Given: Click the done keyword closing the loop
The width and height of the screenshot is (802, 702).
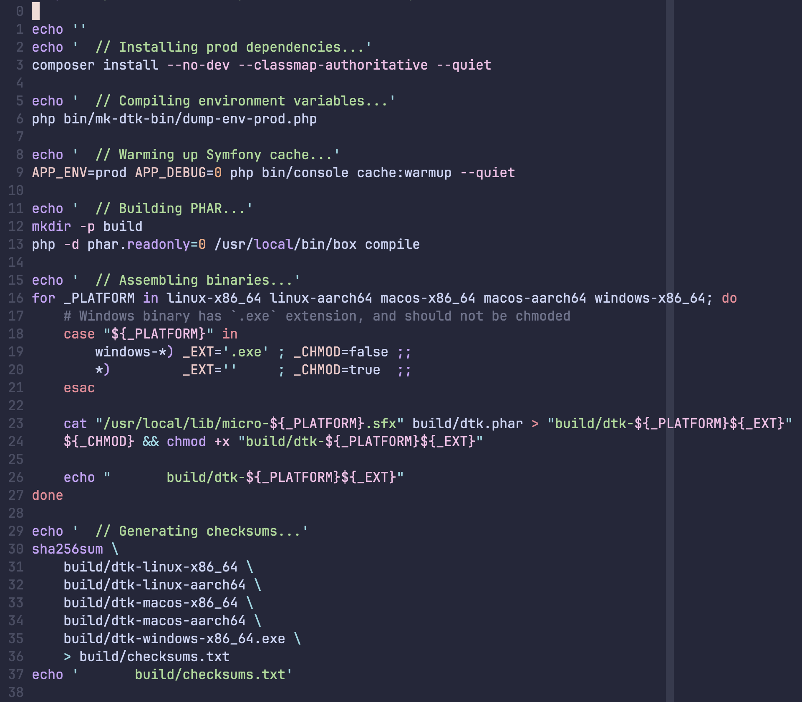Looking at the screenshot, I should (48, 495).
